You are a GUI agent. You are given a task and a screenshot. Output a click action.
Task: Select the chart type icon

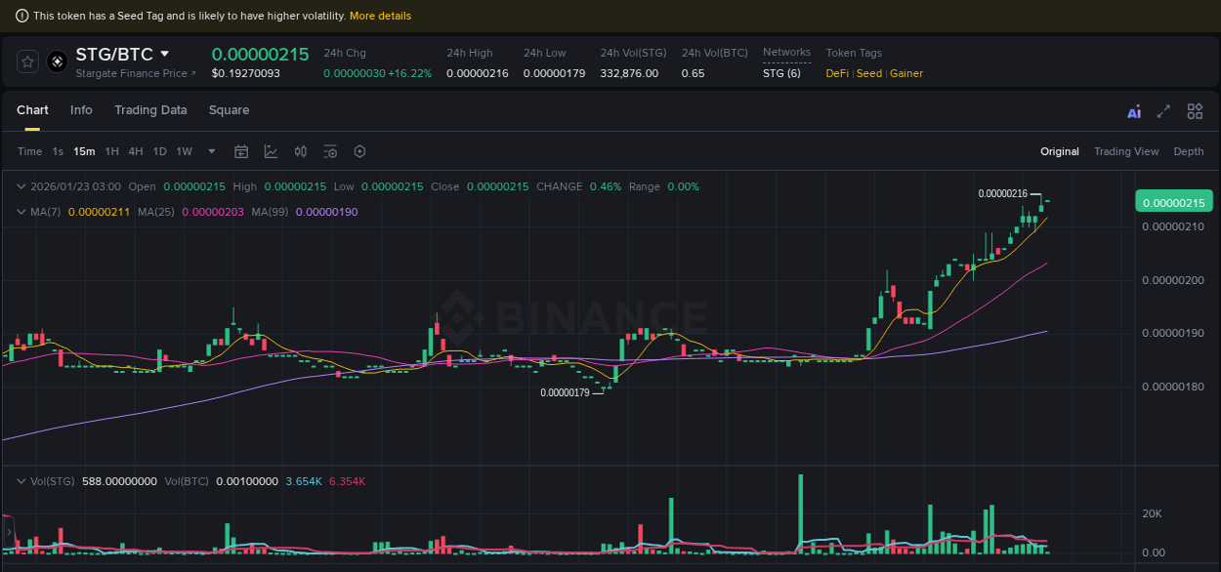coord(271,151)
